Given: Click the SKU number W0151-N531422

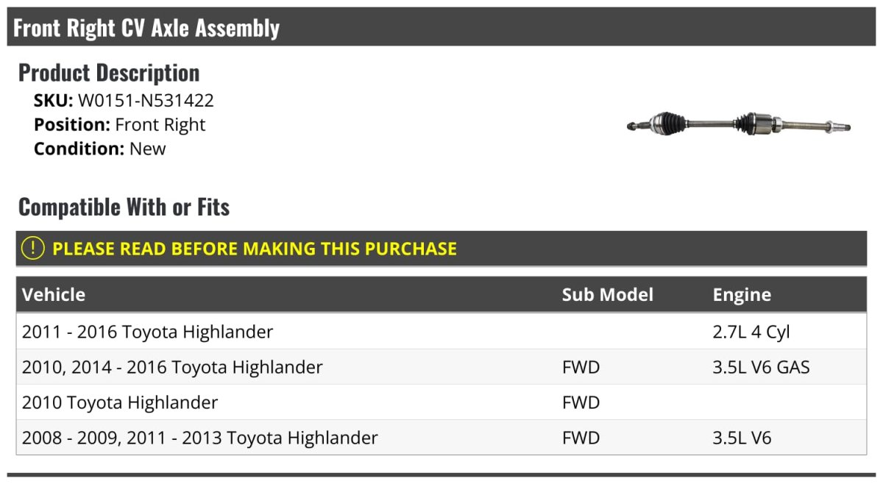Looking at the screenshot, I should coord(146,101).
